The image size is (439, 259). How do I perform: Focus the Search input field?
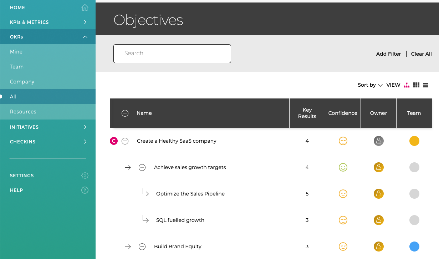coord(172,54)
